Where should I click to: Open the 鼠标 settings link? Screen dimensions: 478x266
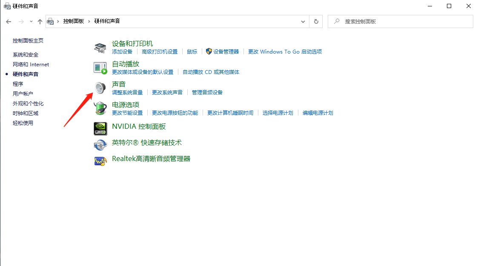pos(192,52)
